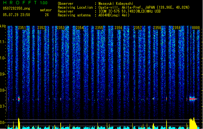Viewport: 203px width, 129px height.
Task: Click the long meteor echo near 0000
Action: (193, 99)
